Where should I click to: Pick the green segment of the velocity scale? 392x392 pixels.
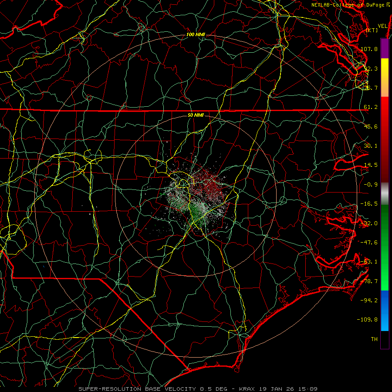385,247
